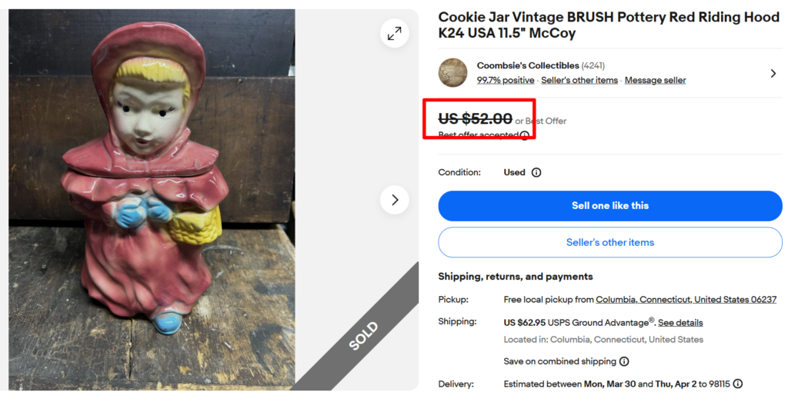The height and width of the screenshot is (402, 788).
Task: Show Condition info tooltip icon
Action: tap(536, 172)
